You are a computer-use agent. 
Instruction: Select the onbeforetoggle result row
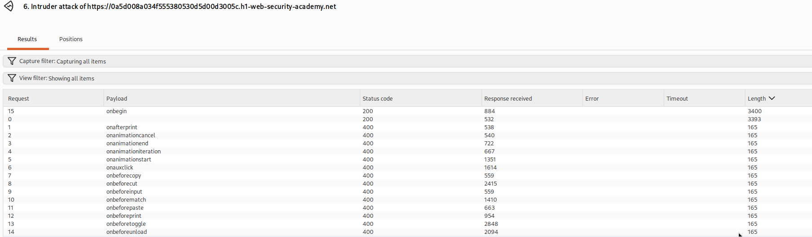(x=408, y=224)
